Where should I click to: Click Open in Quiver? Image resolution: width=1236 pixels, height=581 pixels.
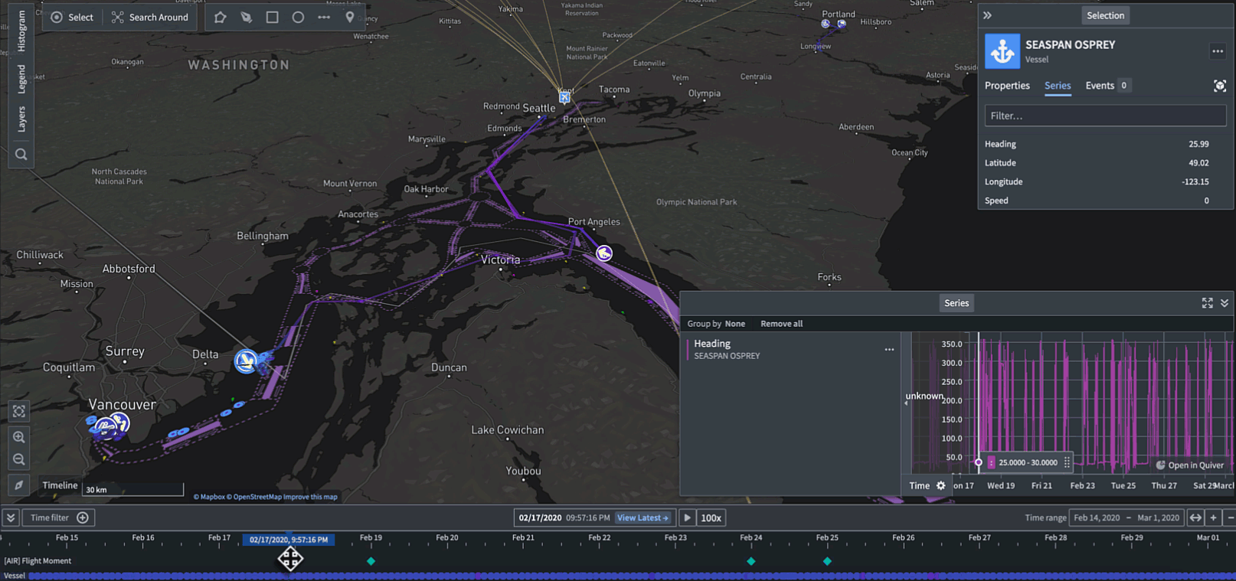tap(1189, 465)
